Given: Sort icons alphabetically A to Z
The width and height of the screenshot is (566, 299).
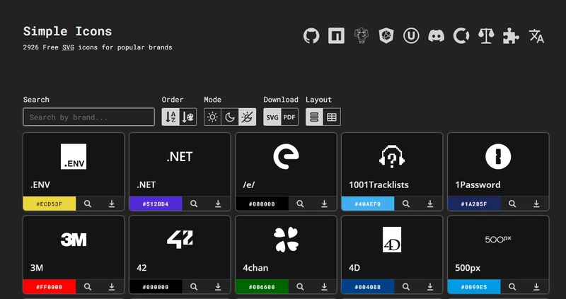Looking at the screenshot, I should [x=171, y=117].
